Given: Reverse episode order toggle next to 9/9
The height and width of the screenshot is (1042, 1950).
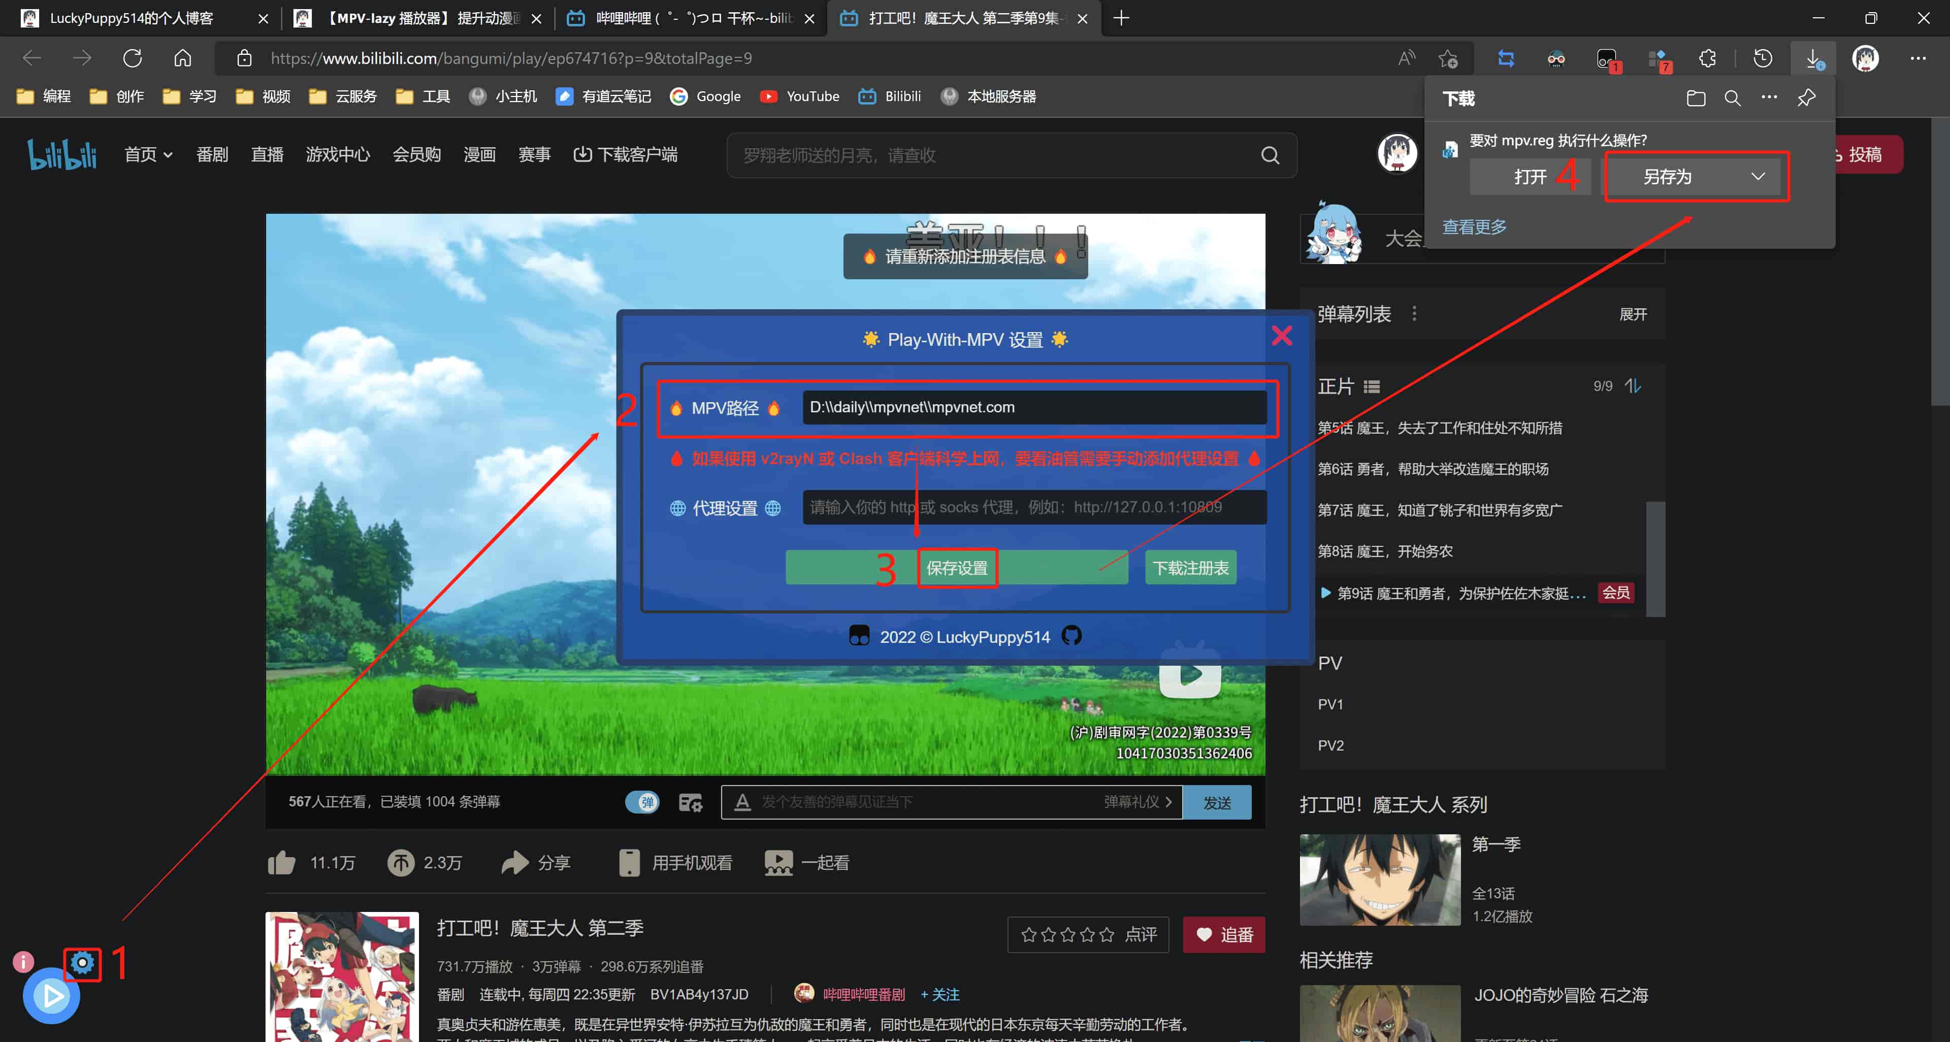Looking at the screenshot, I should coord(1633,386).
